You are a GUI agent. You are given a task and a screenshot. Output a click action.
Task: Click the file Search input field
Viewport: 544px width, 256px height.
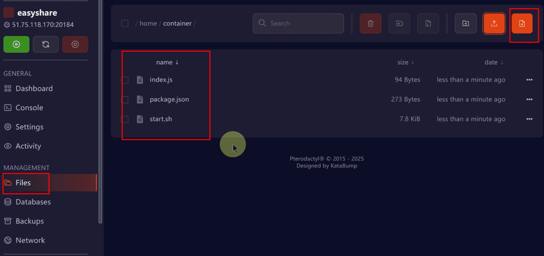click(x=303, y=24)
